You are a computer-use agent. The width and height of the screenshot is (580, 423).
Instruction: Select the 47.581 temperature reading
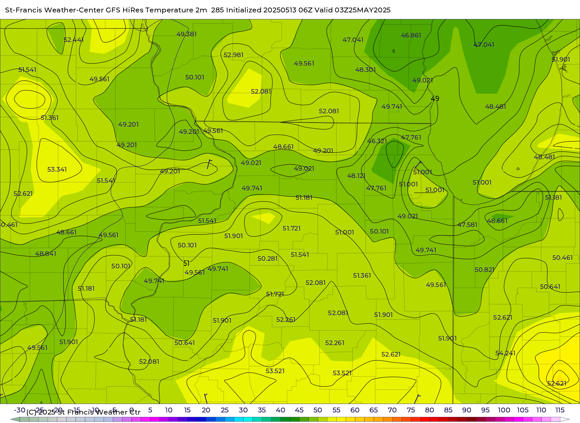pos(467,225)
